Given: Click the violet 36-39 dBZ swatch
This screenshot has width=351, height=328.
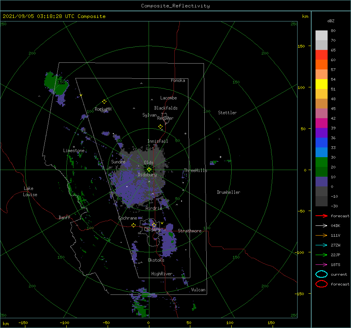Looking at the screenshot, I should coord(321,133).
